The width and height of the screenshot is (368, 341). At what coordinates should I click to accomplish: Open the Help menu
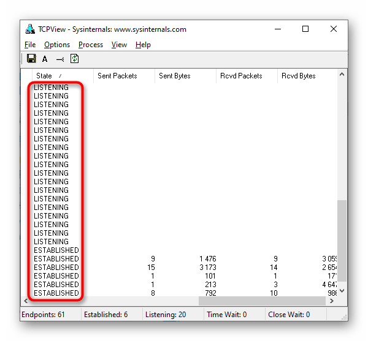tap(143, 45)
